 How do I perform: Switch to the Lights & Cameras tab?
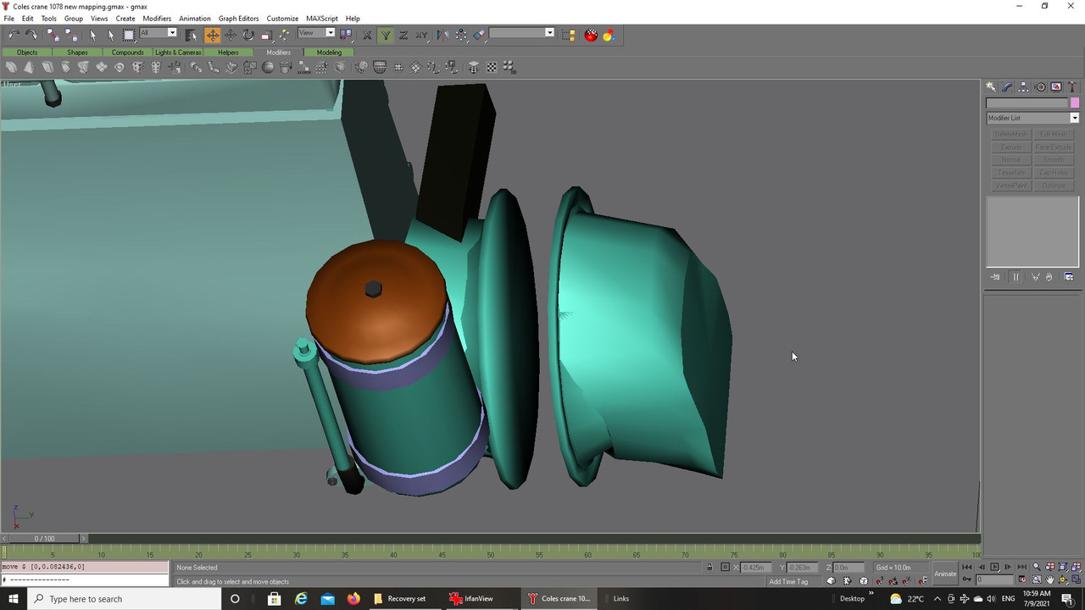tap(178, 53)
